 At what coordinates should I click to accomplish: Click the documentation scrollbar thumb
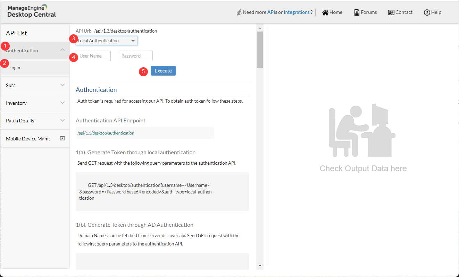click(260, 50)
